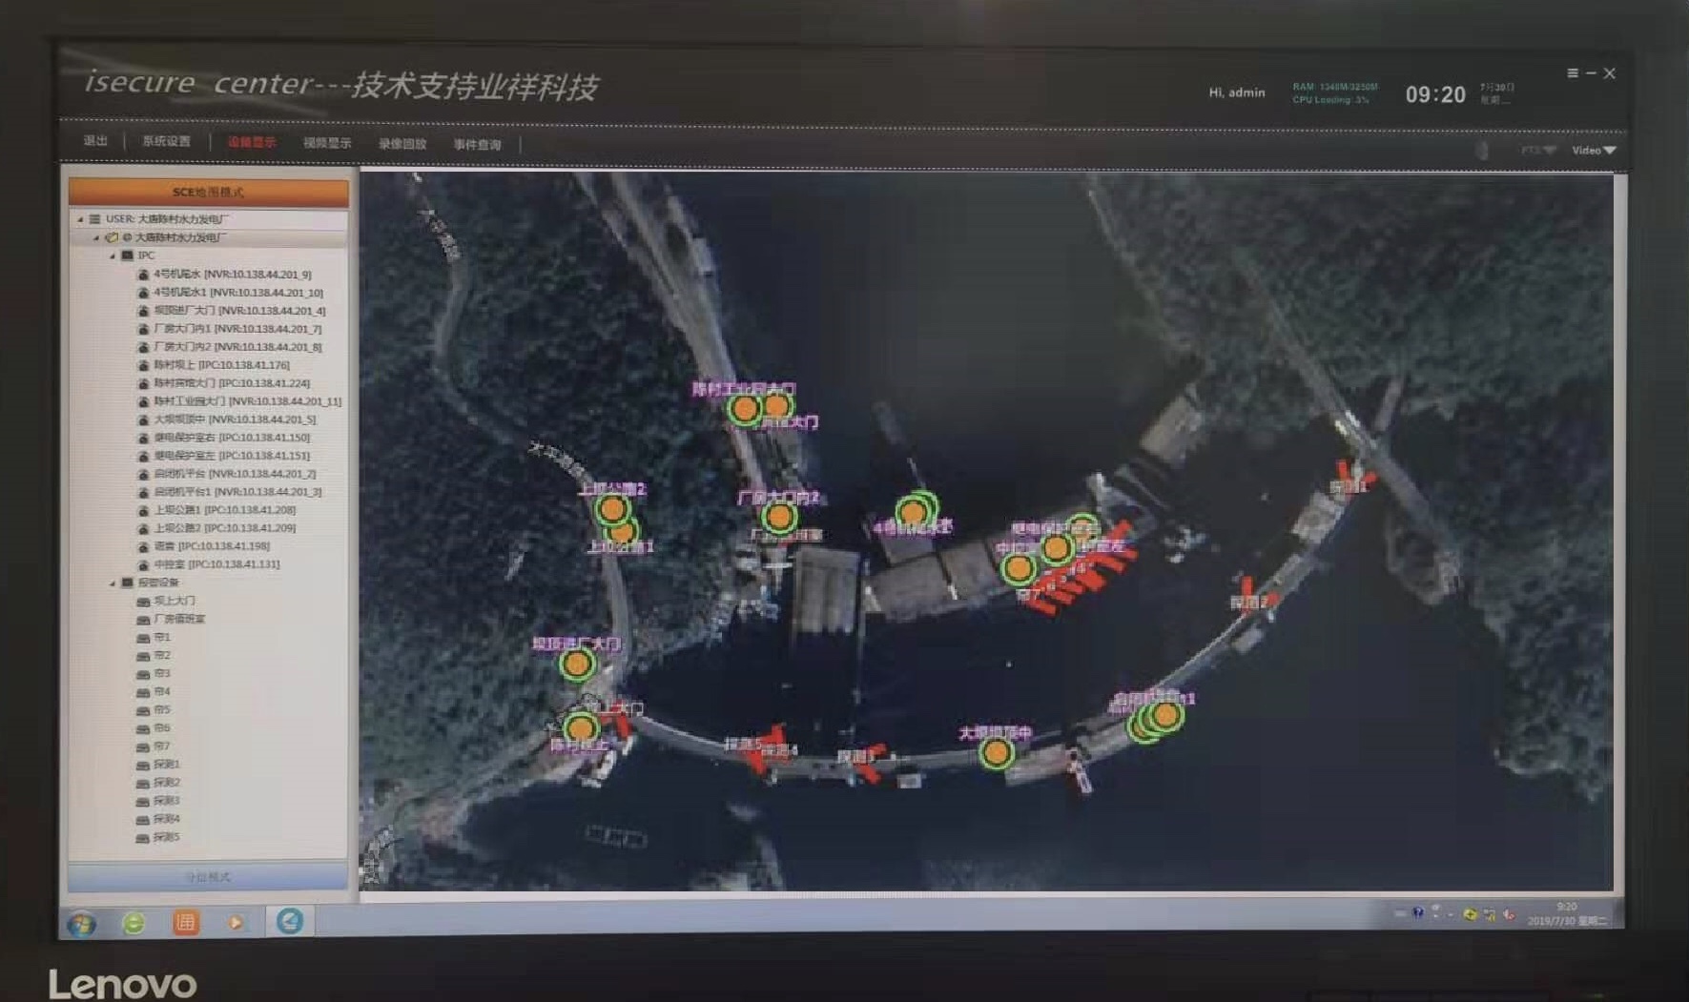This screenshot has width=1689, height=1002.
Task: Click the SCE地图模式 orange header button
Action: coord(208,192)
